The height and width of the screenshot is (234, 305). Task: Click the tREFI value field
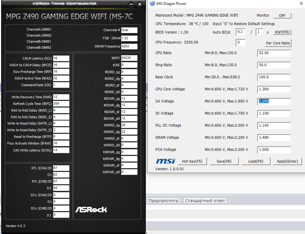[x=130, y=58]
